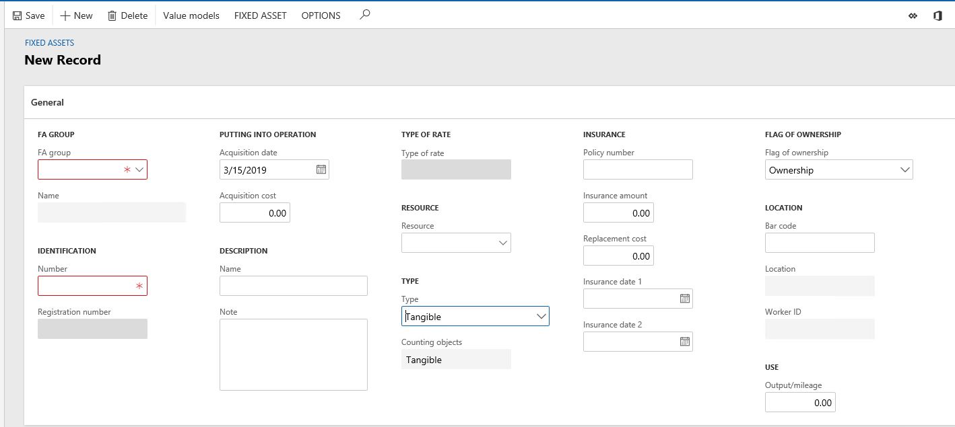This screenshot has width=955, height=427.
Task: Open the FIXED ASSET menu tab
Action: 260,15
